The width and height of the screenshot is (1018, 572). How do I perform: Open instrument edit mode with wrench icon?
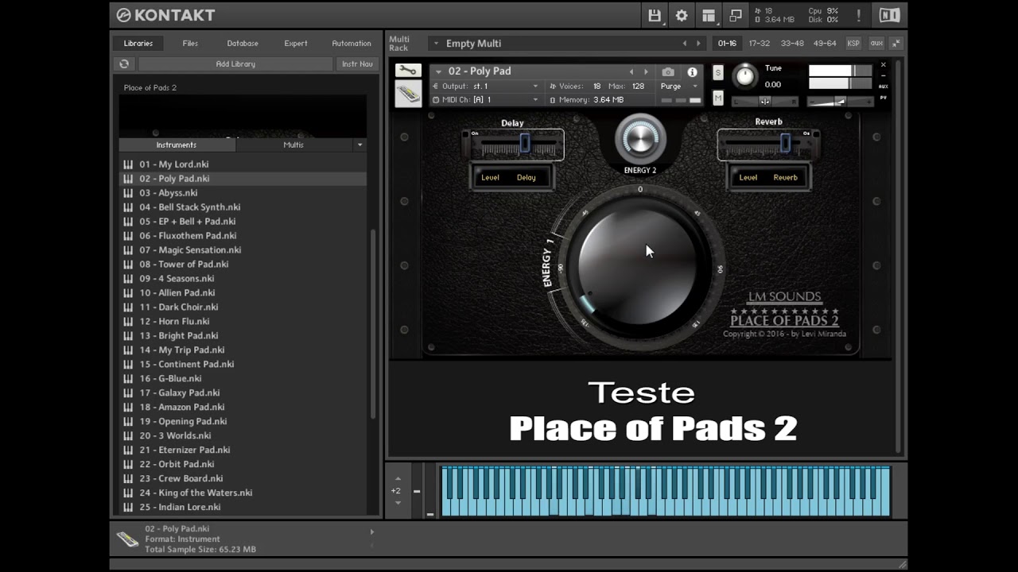pyautogui.click(x=408, y=71)
